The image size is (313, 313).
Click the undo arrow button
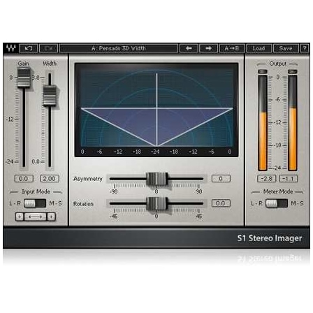coord(29,48)
